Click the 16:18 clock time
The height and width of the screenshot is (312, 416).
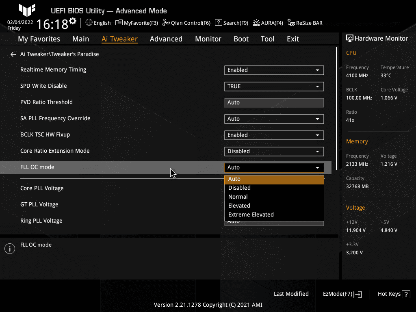(52, 24)
